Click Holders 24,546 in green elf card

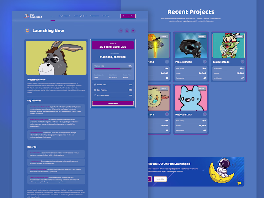click(229, 73)
